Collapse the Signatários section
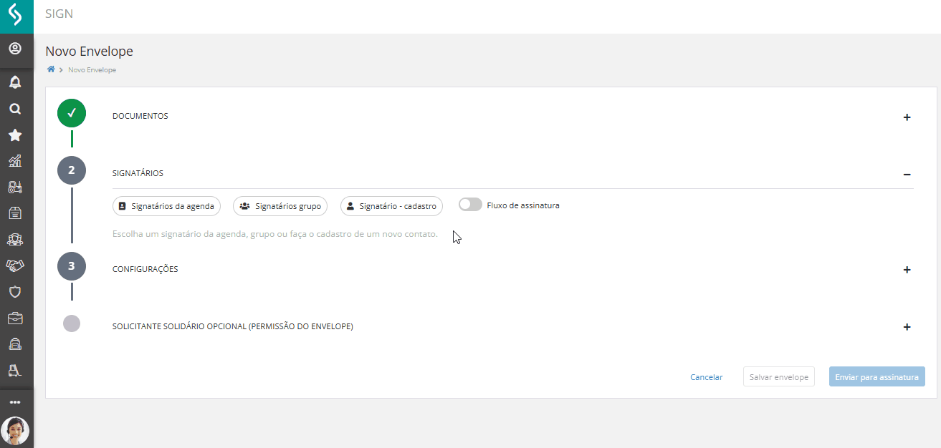 pos(907,174)
